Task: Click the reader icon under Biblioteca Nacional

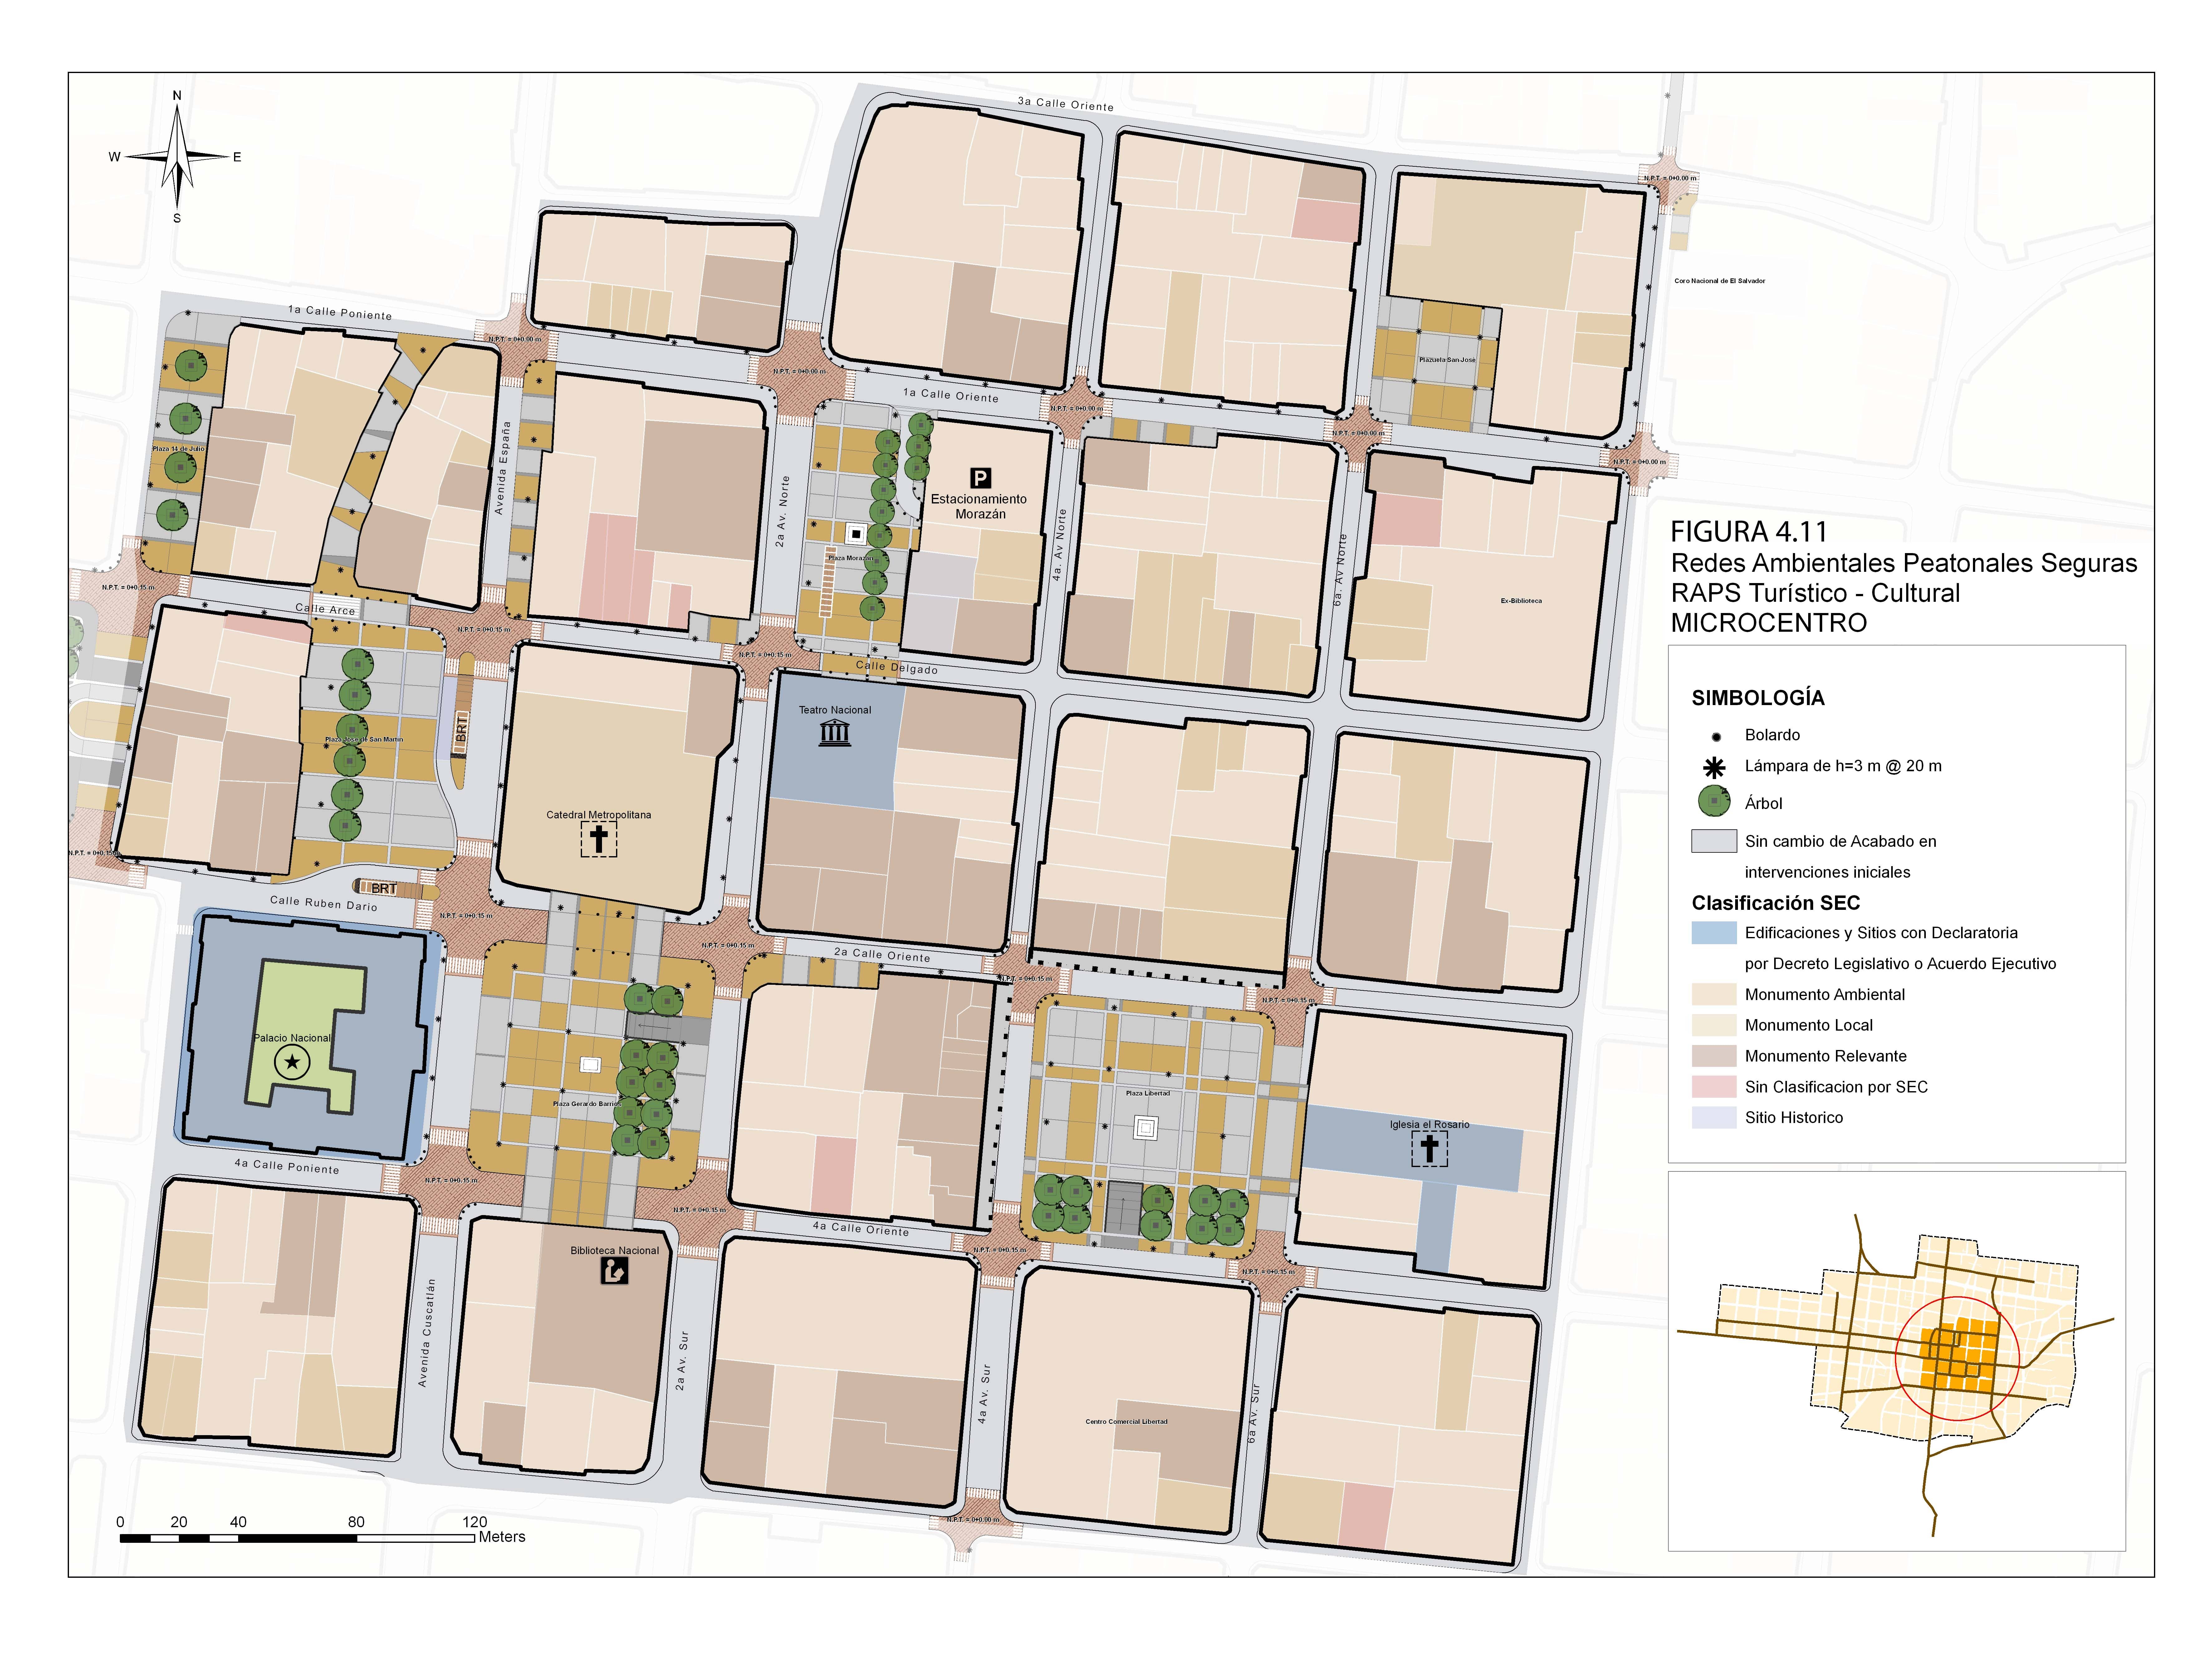Action: [614, 1271]
